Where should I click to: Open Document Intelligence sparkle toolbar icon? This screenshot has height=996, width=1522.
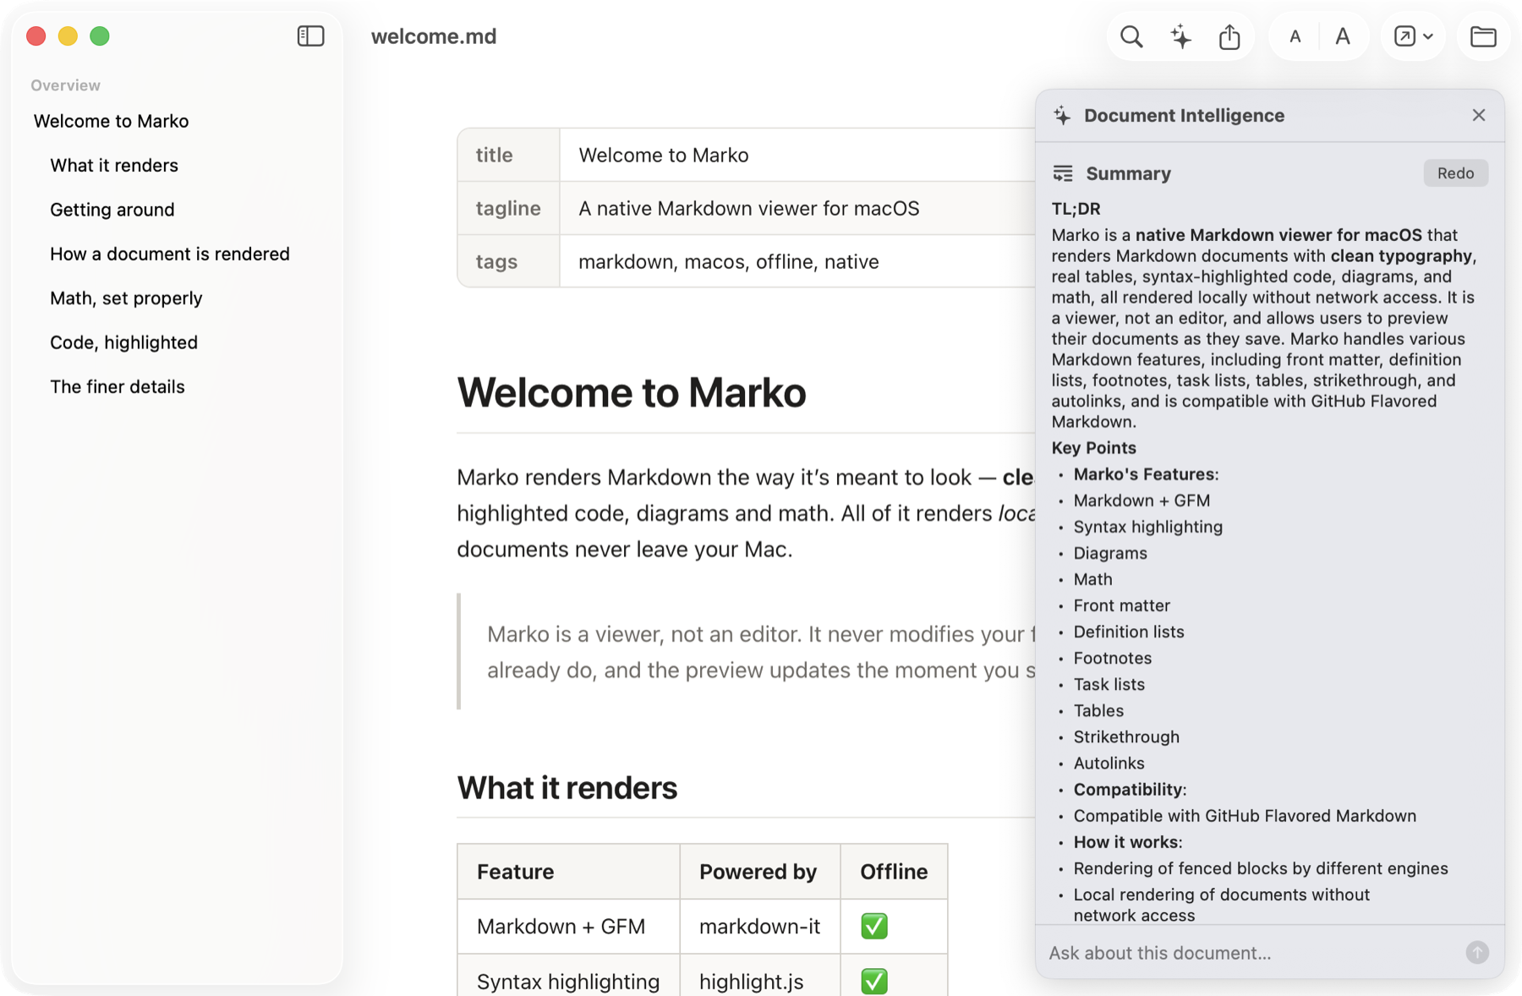[x=1180, y=36]
